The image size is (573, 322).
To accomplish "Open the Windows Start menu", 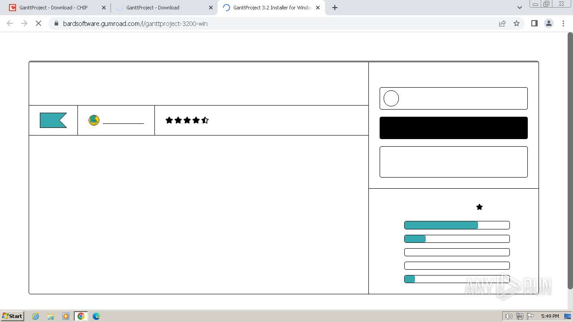I will [x=12, y=316].
